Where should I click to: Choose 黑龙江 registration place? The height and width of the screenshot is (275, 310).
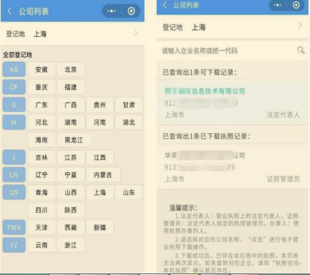point(74,140)
